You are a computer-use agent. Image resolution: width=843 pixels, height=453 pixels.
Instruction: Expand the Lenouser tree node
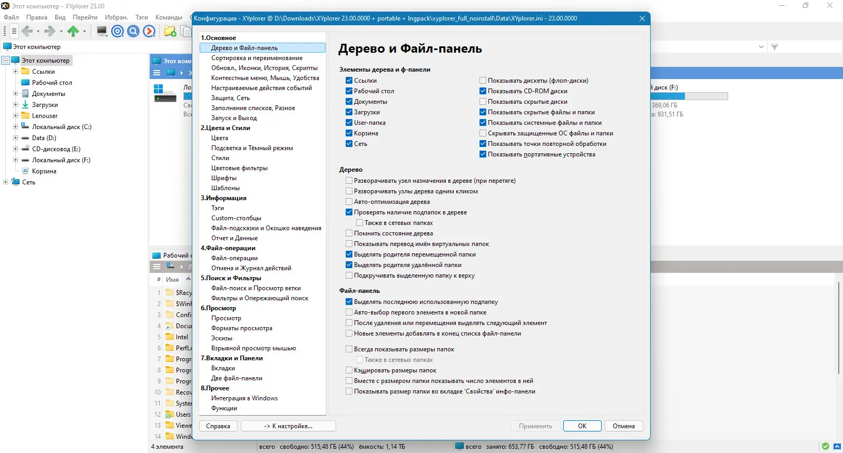click(x=15, y=116)
